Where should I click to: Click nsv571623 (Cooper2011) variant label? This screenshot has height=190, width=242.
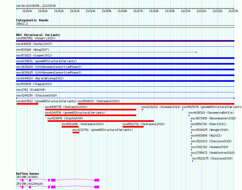point(34,55)
